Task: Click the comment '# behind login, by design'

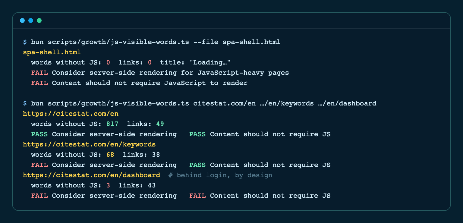Action: point(220,175)
